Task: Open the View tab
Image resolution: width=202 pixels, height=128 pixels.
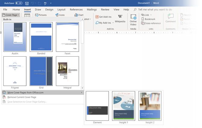Action: click(x=116, y=10)
